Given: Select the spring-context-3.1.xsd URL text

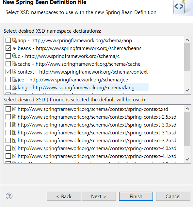Looking at the screenshot, I should 97,133.
